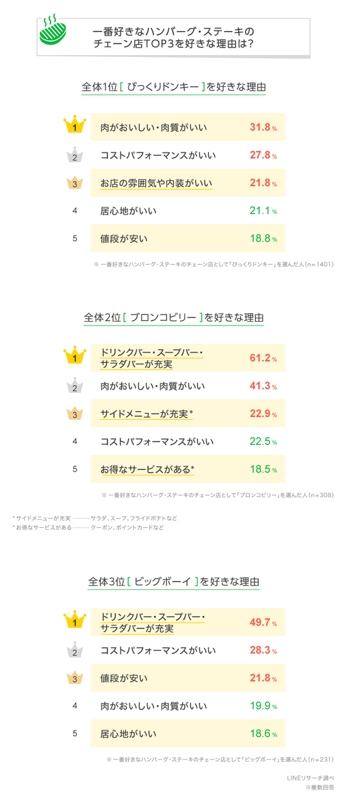This screenshot has height=804, width=347.
Task: Click bronze crown for びっくりドンキー rank 3
Action: [x=75, y=183]
